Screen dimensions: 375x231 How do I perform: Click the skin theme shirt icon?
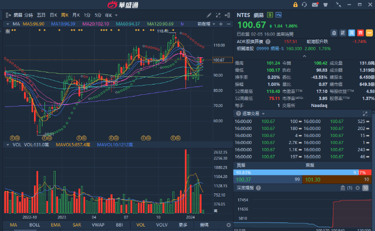[325, 4]
